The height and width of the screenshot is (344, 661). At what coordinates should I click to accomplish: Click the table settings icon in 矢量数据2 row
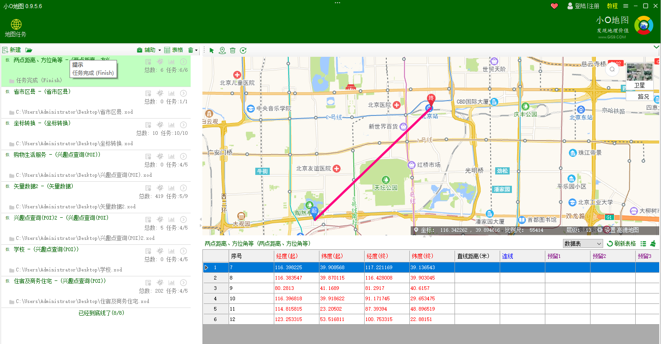click(x=148, y=188)
